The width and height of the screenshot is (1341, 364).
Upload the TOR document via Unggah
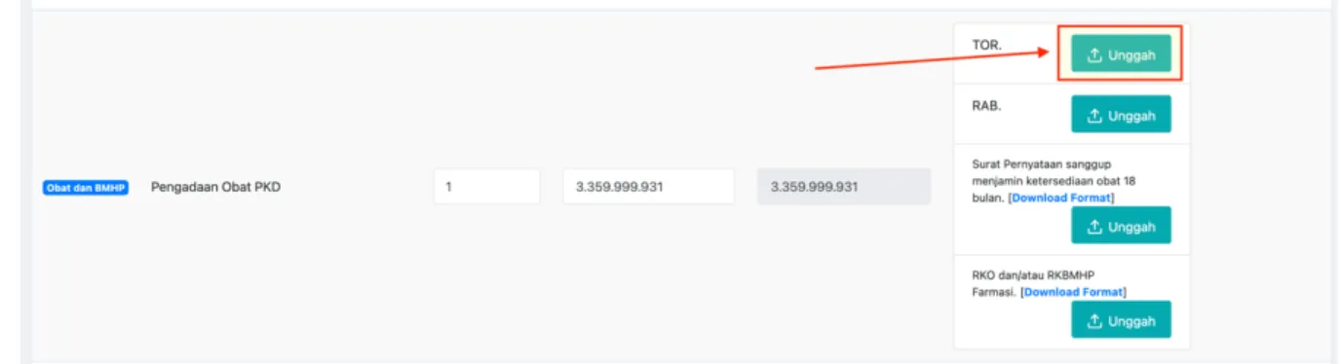(x=1121, y=55)
